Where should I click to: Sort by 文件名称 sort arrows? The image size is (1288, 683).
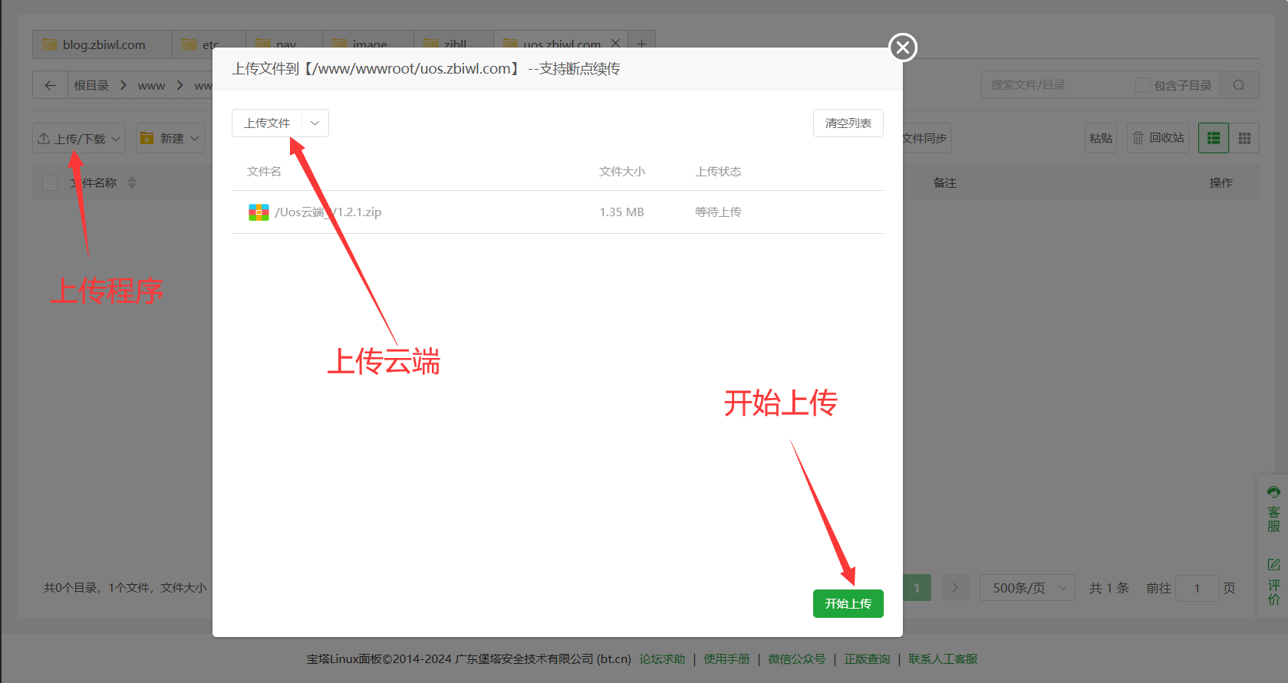pyautogui.click(x=132, y=182)
